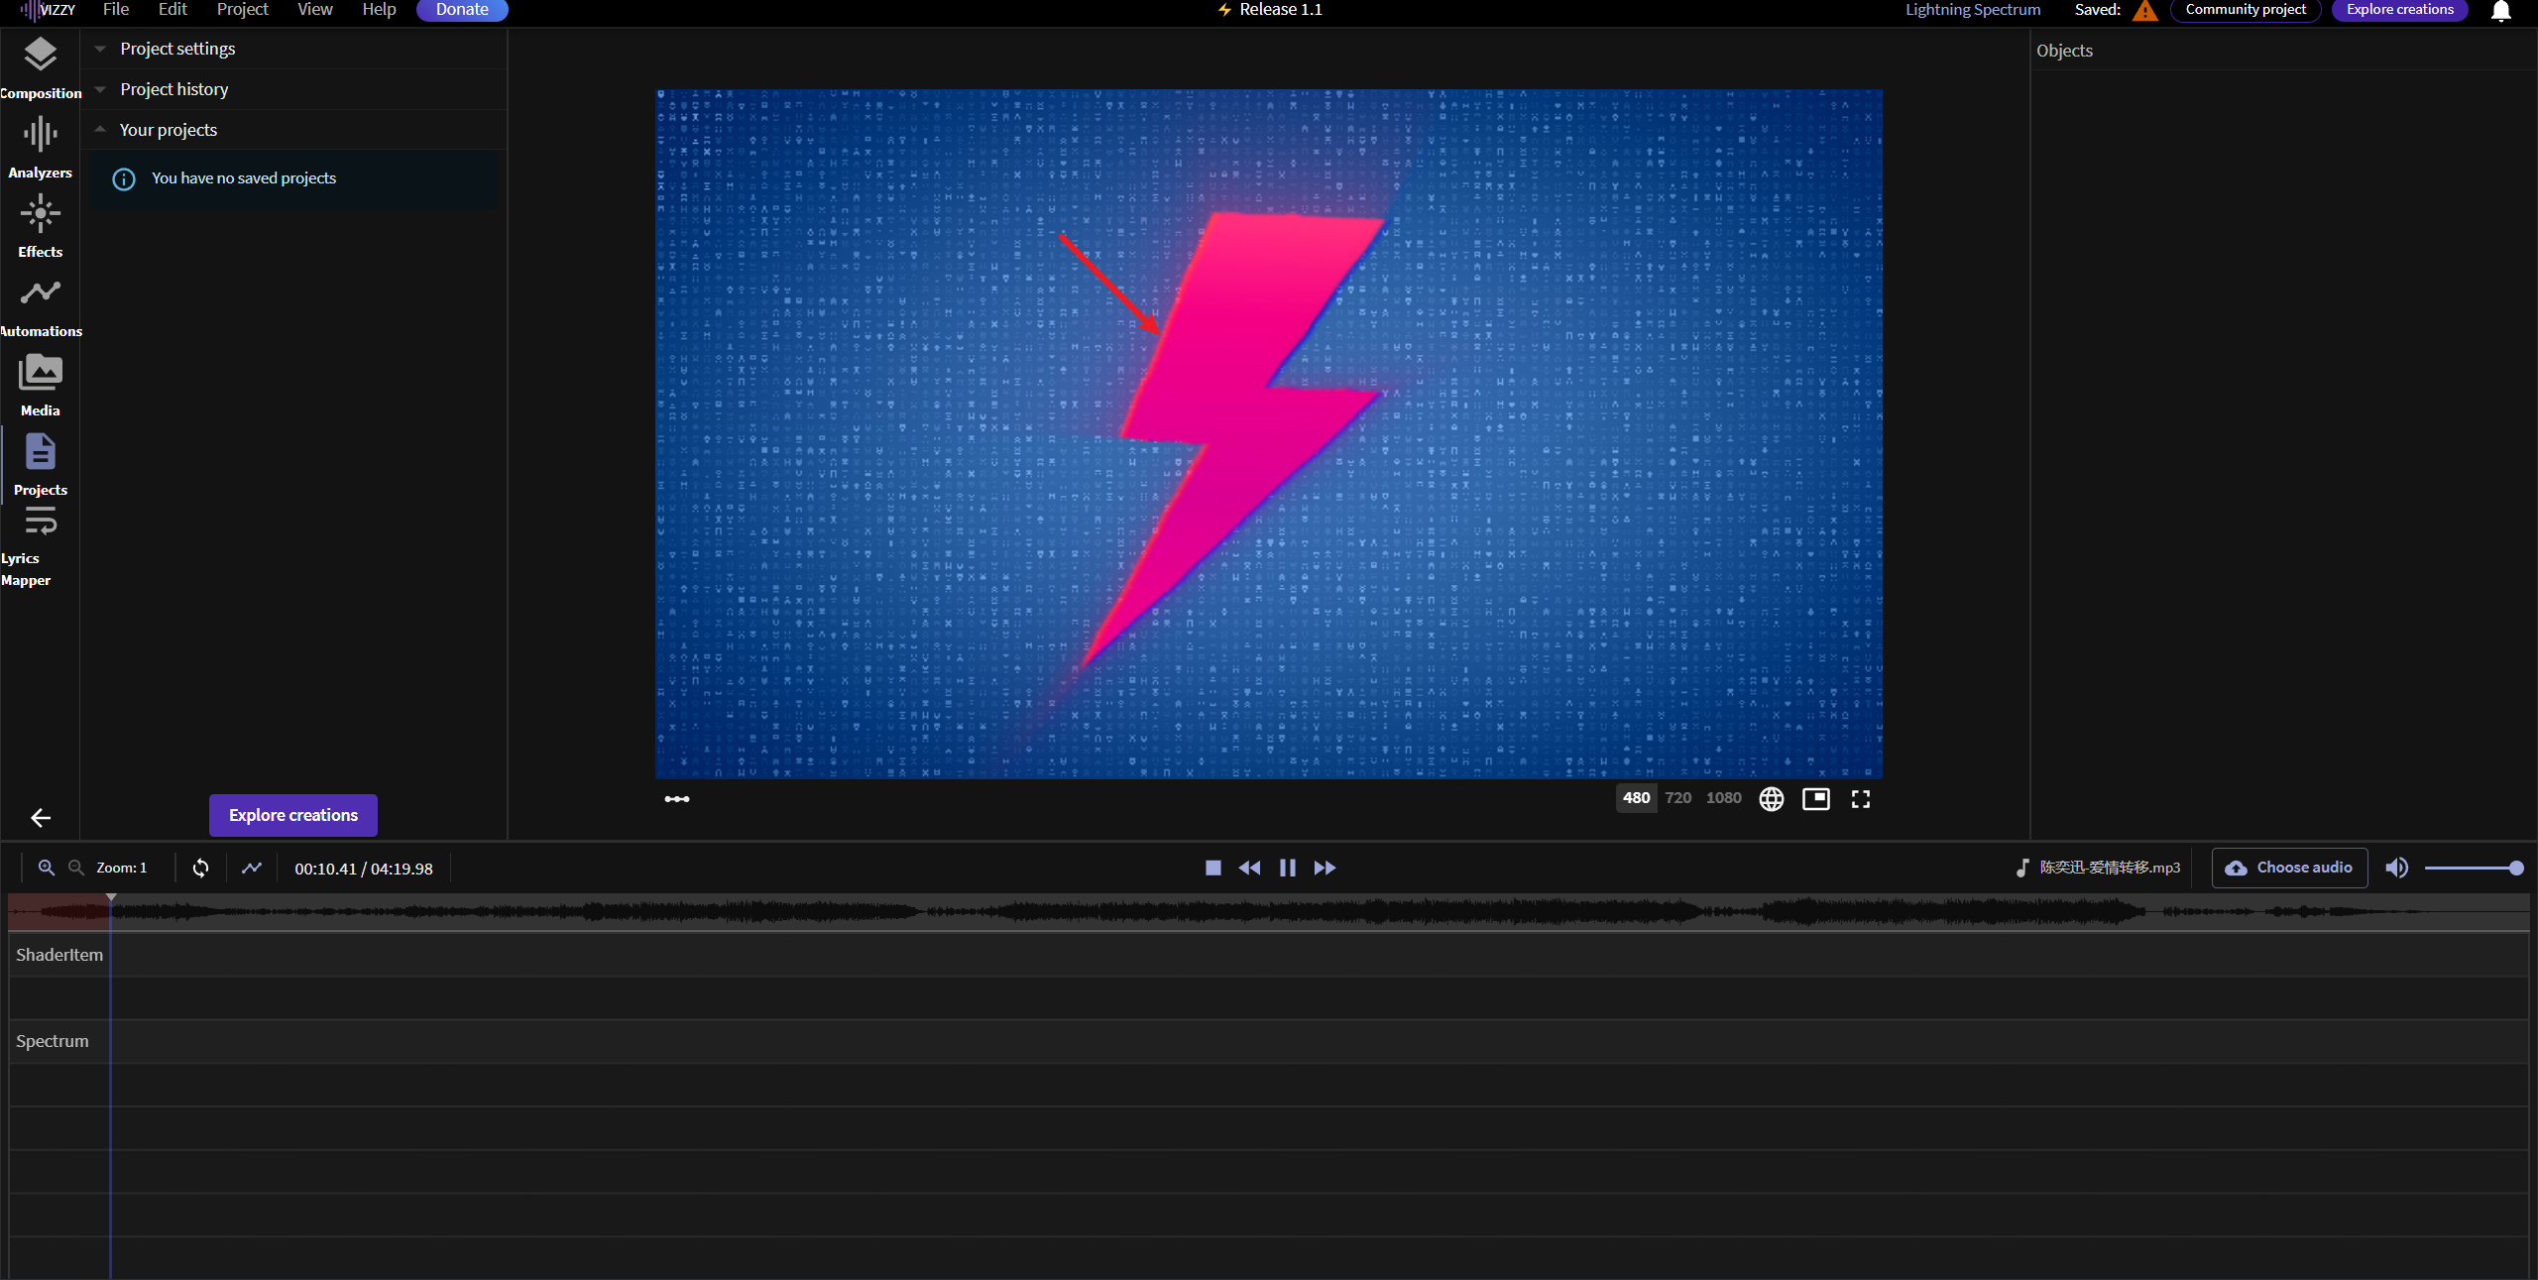Image resolution: width=2538 pixels, height=1280 pixels.
Task: Collapse the Your projects section
Action: point(169,130)
